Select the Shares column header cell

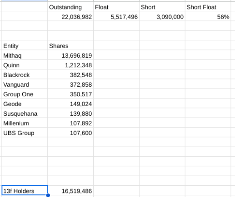pos(70,45)
